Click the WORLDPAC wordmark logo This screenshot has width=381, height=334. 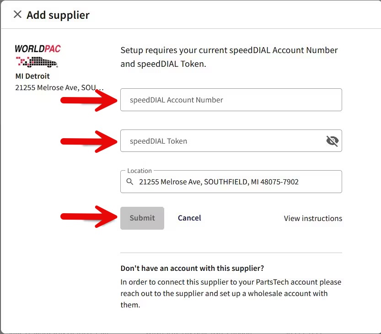[x=38, y=48]
